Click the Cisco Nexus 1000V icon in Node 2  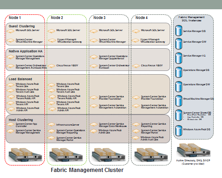tap(51, 66)
